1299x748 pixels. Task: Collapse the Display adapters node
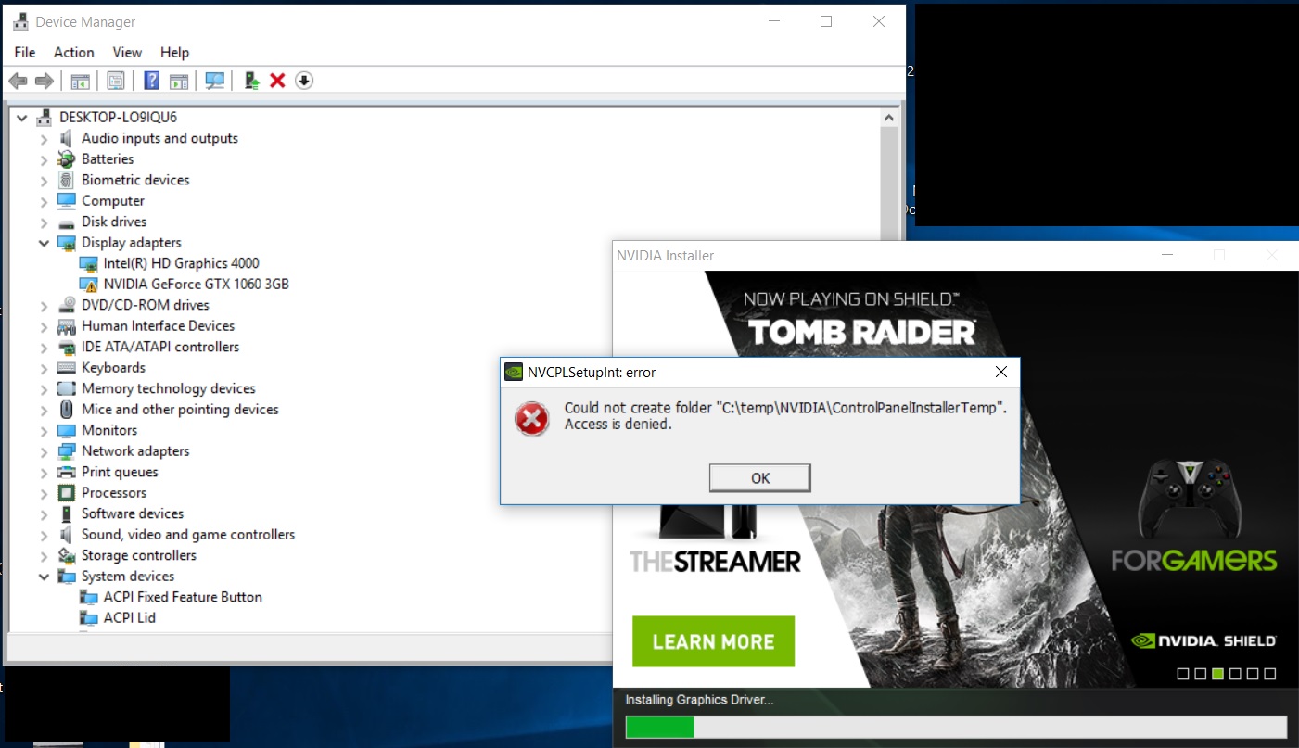pos(44,243)
